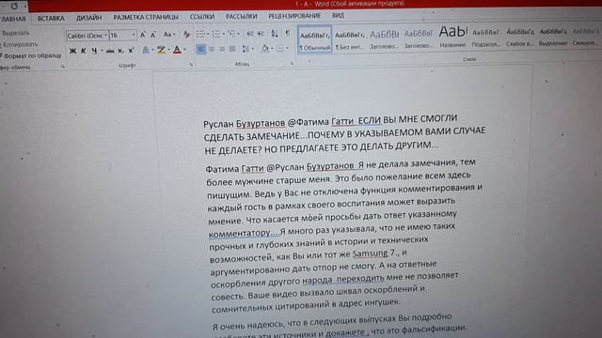This screenshot has height=338, width=602.
Task: Apply bold with the Ж button
Action: tap(72, 51)
